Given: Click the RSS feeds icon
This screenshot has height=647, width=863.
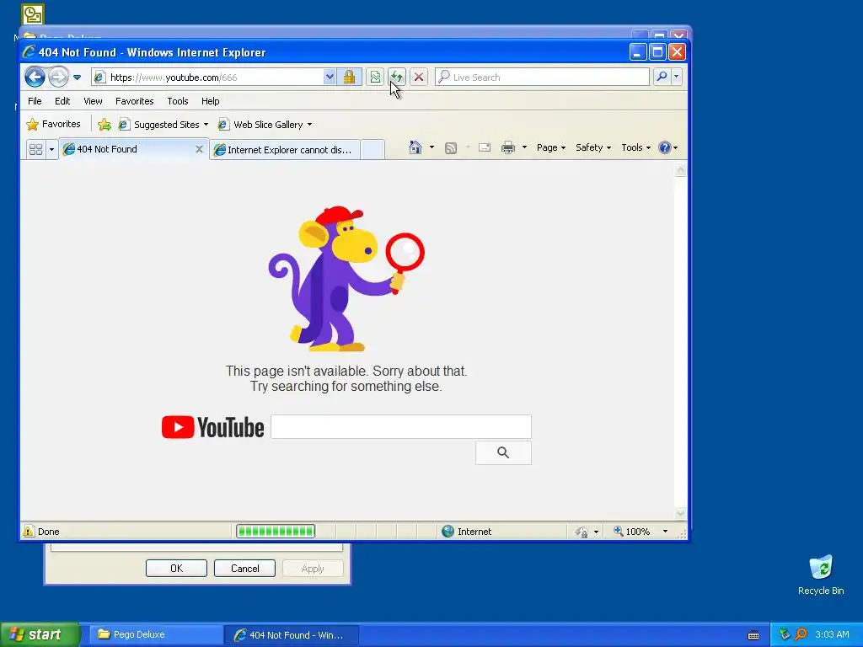Looking at the screenshot, I should point(451,148).
